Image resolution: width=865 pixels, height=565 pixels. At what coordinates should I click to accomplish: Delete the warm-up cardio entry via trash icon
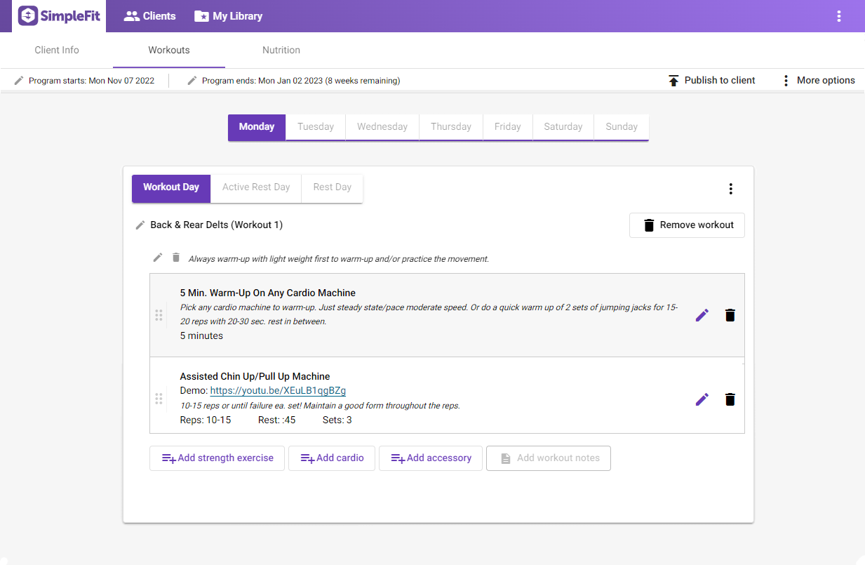coord(730,315)
